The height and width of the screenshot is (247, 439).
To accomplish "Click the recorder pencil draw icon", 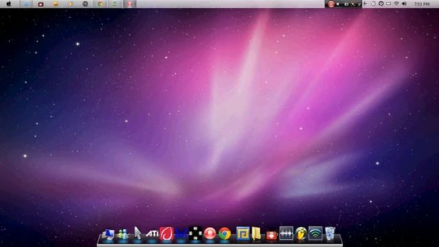I will (353, 4).
